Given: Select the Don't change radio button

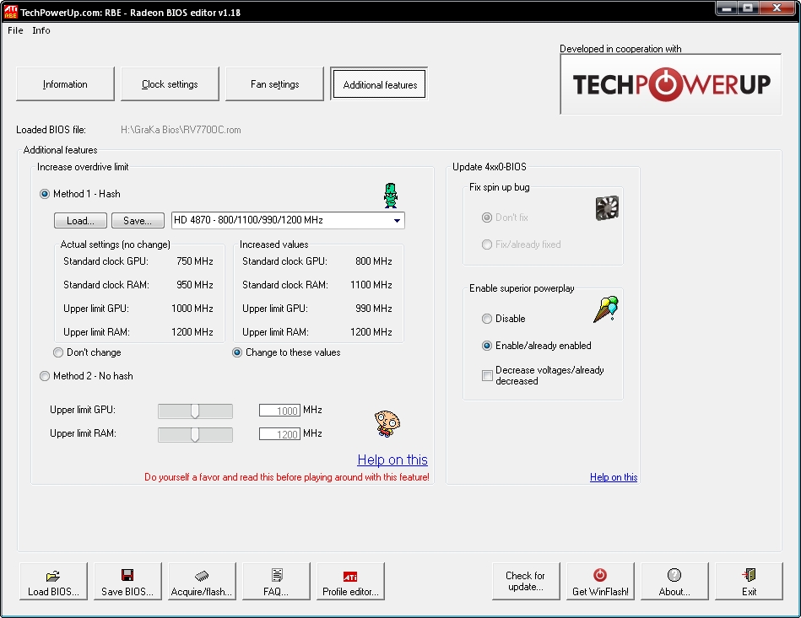Looking at the screenshot, I should click(x=58, y=352).
